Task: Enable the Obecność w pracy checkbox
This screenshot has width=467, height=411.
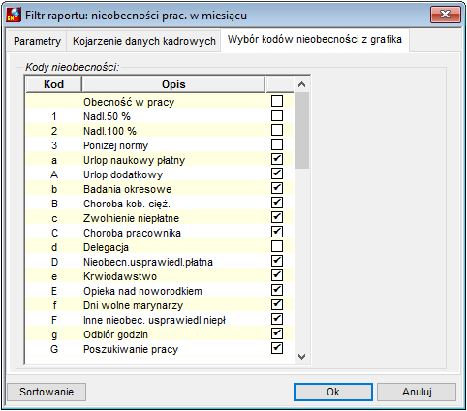Action: tap(277, 101)
